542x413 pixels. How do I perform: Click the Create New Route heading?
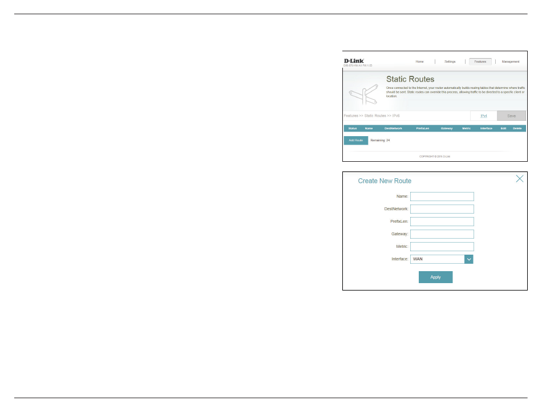(385, 181)
